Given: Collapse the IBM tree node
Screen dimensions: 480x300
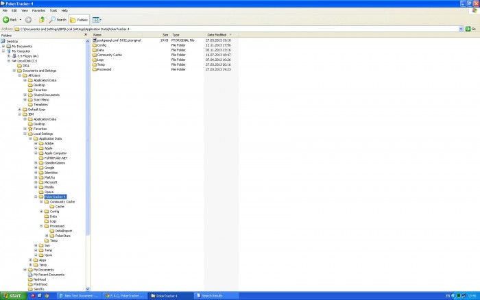Looking at the screenshot, I should 20,114.
